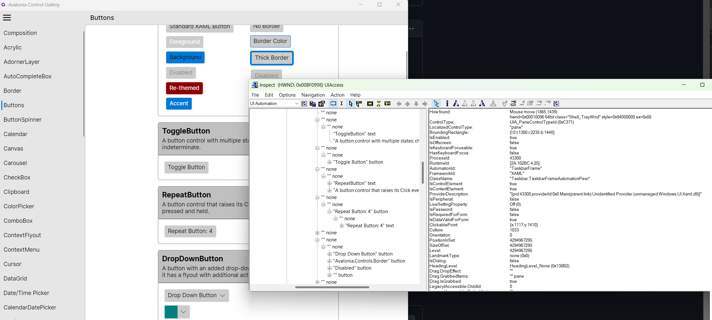Open the Options menu in Inspect
This screenshot has width=712, height=320.
coord(287,95)
